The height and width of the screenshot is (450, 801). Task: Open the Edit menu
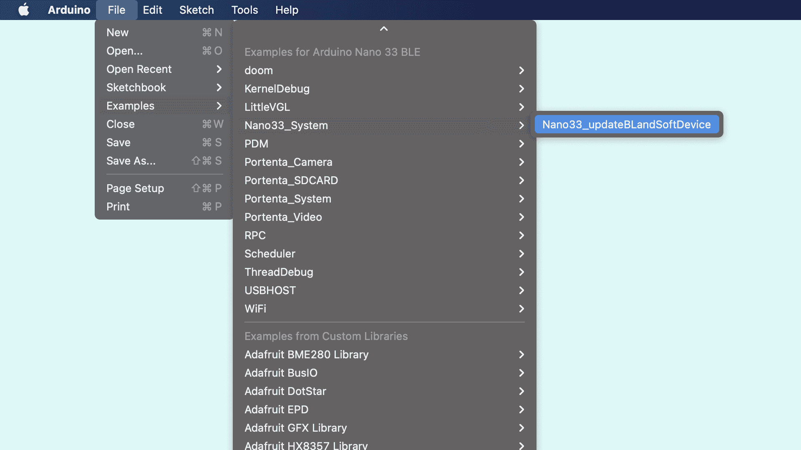152,10
